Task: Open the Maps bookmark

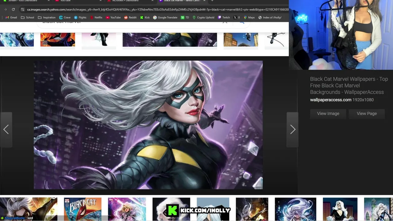Action: 249,17
